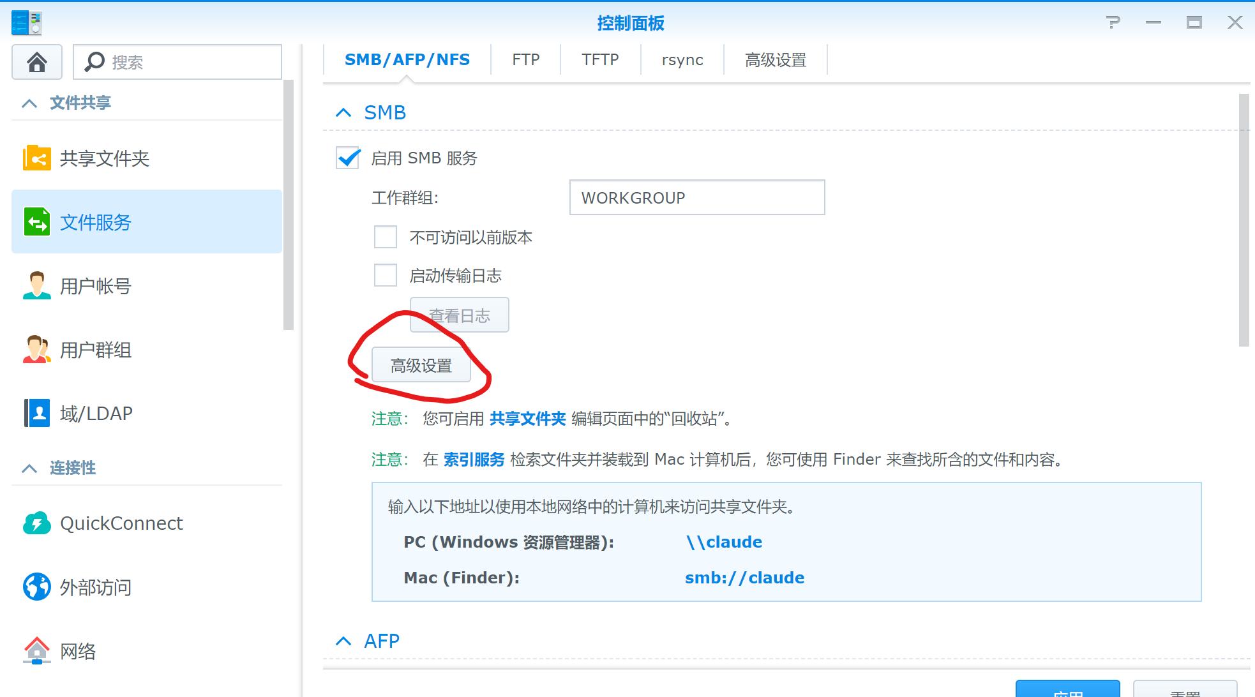Expand the AFP section
Screen dimensions: 1255x697
(343, 641)
